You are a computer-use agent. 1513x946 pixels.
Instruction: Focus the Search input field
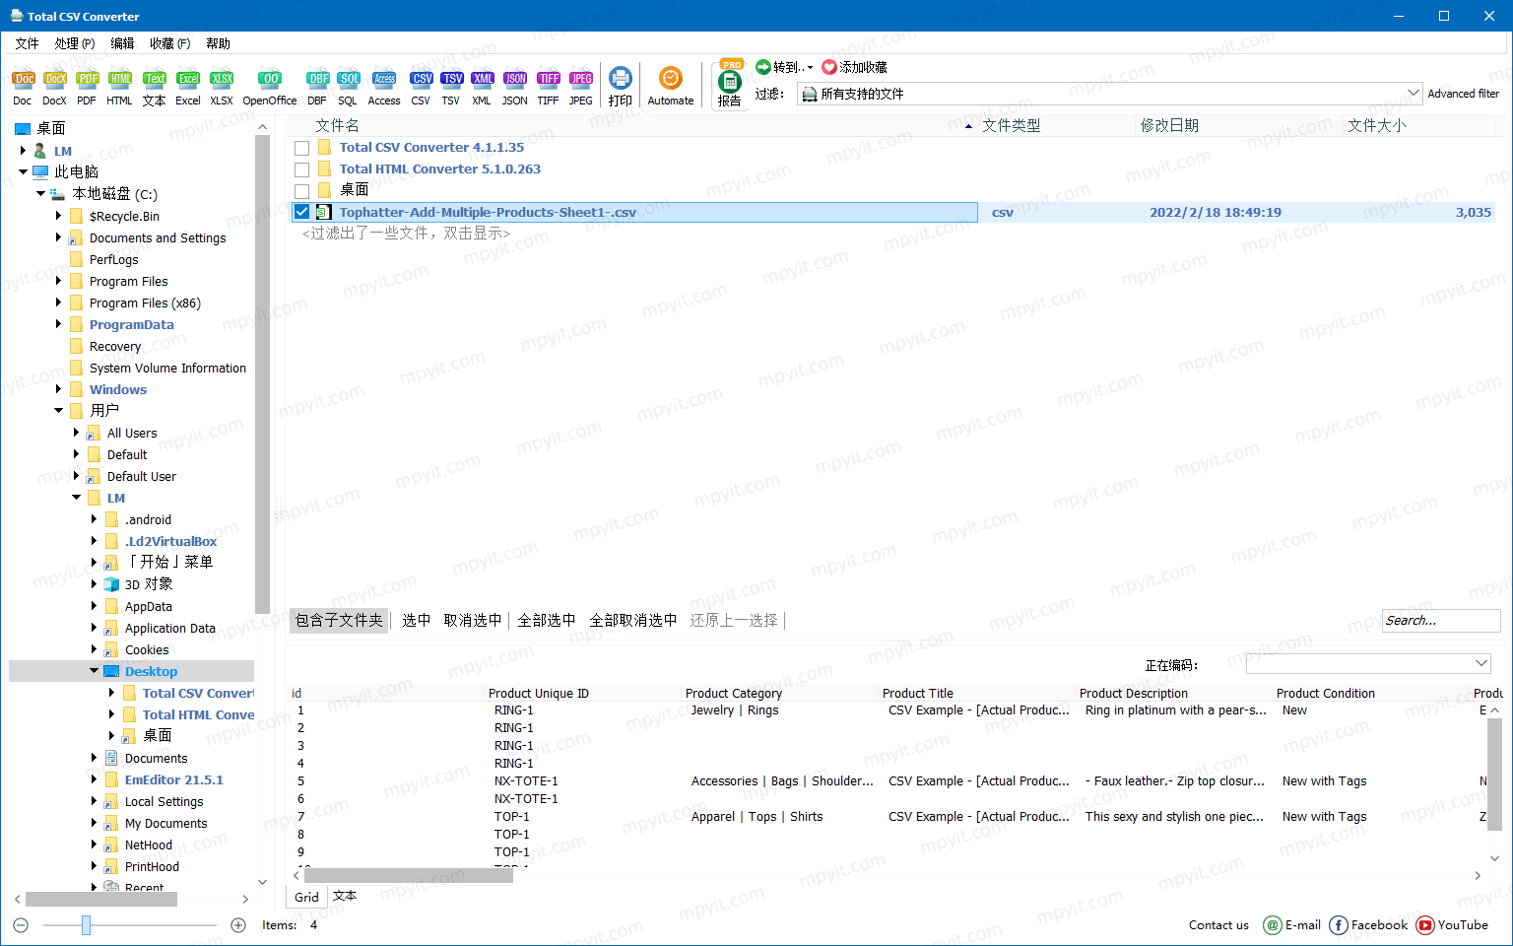click(1441, 620)
